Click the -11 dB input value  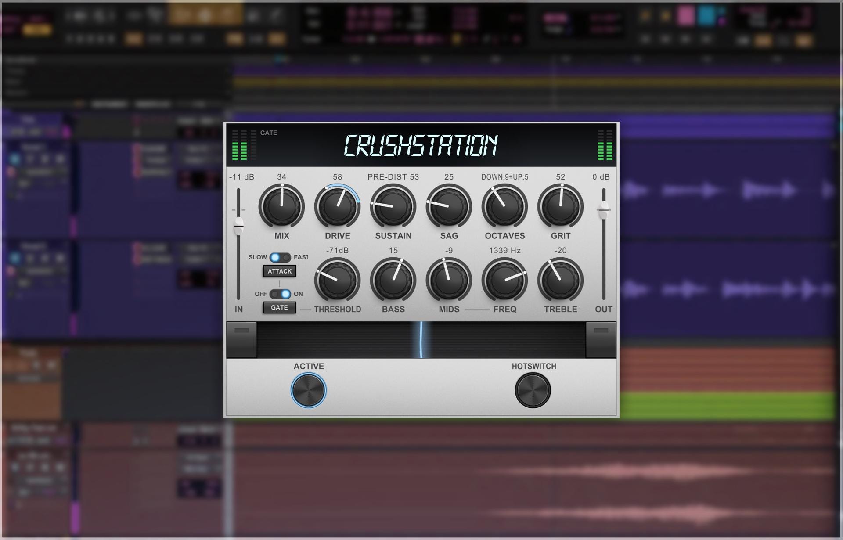(241, 177)
